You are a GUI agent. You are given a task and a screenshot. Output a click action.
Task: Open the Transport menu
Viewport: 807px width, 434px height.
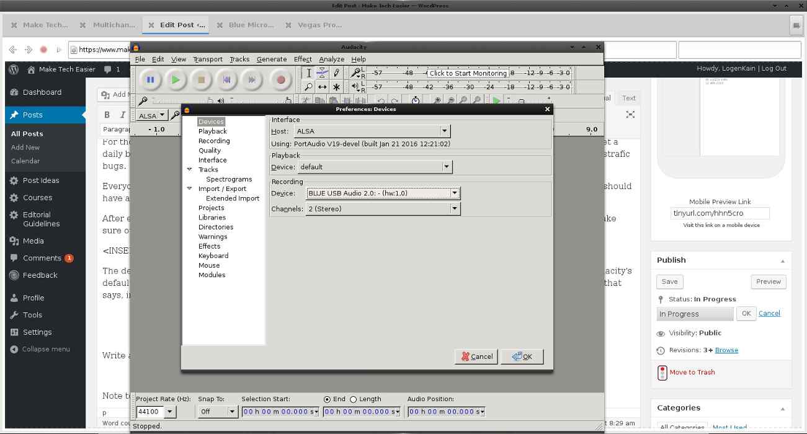tap(207, 59)
